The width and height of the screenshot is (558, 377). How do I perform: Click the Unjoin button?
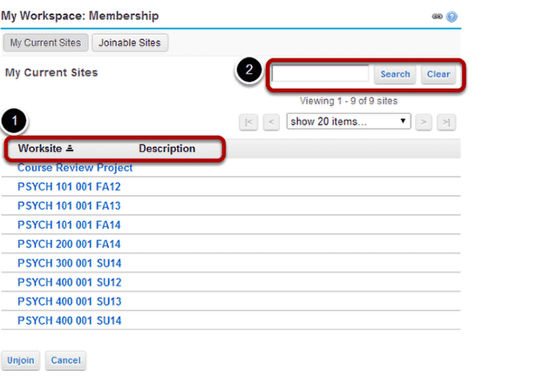[21, 360]
